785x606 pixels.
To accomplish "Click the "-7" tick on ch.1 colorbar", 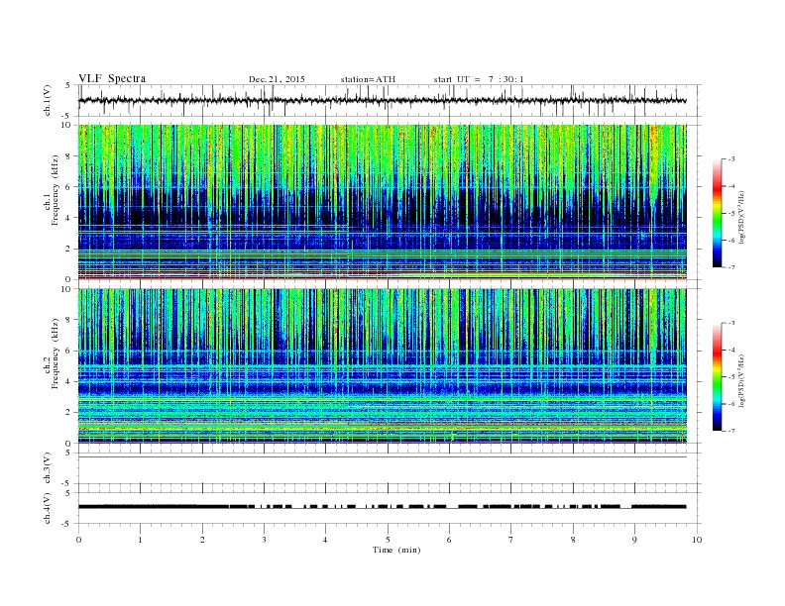I will (731, 267).
